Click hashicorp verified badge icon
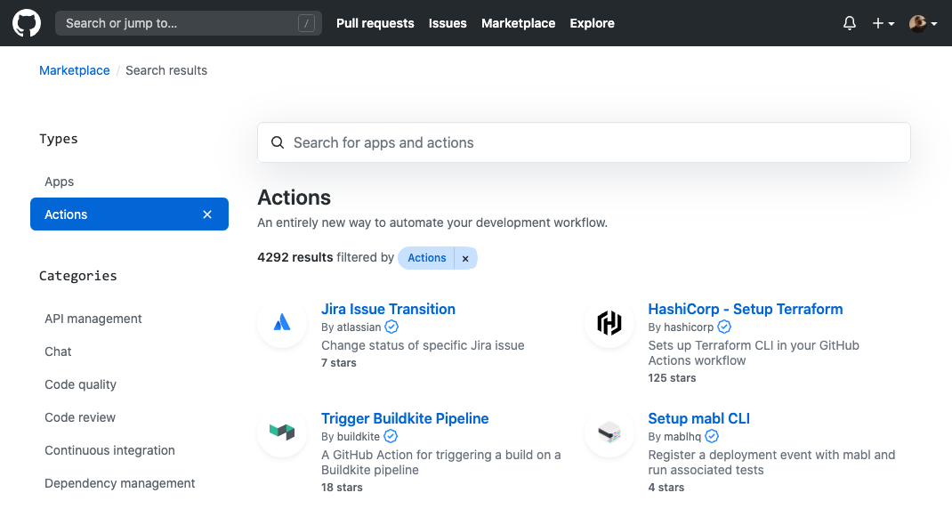Viewport: 952px width, 509px height. (724, 327)
